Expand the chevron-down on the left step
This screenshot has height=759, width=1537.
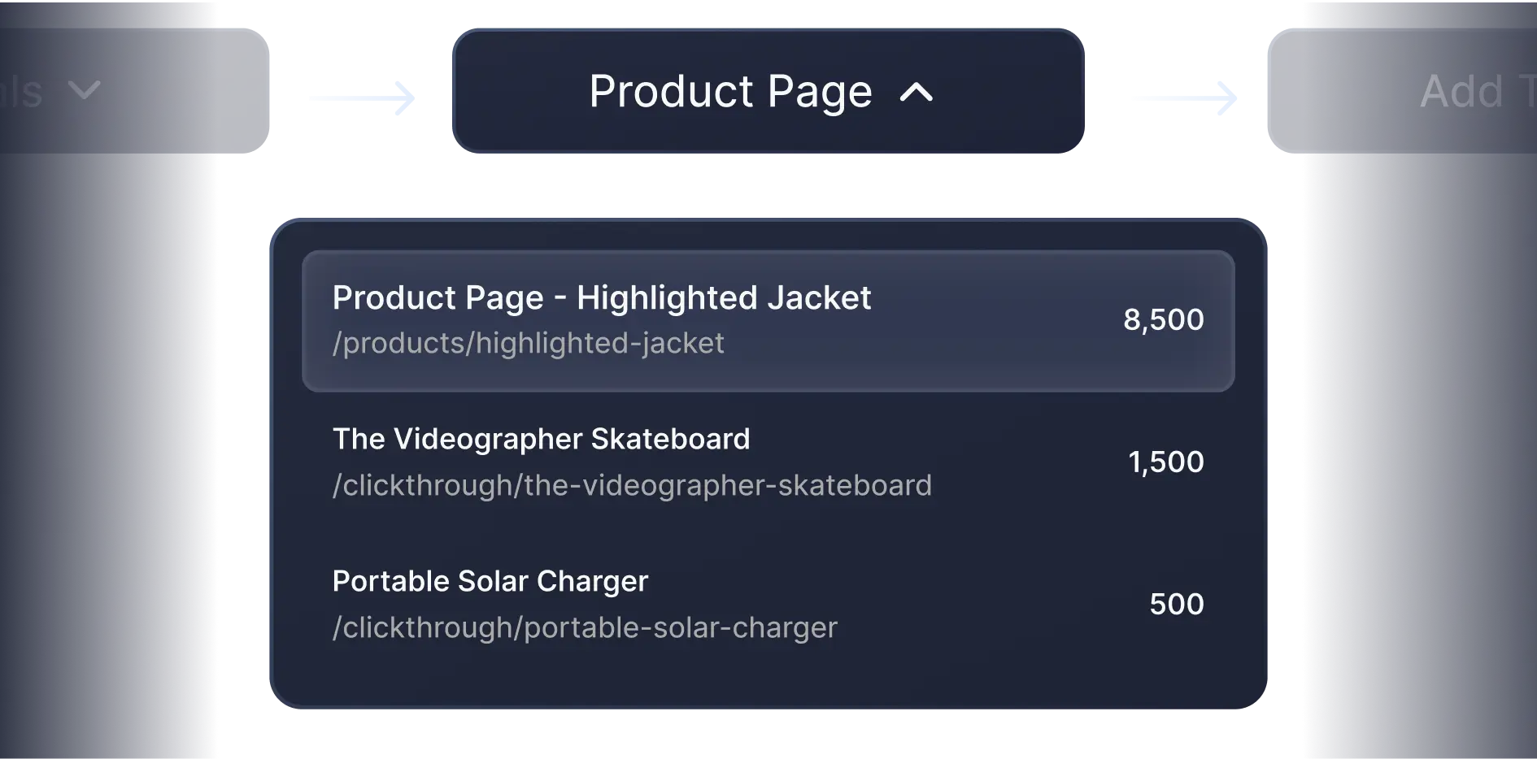click(84, 89)
